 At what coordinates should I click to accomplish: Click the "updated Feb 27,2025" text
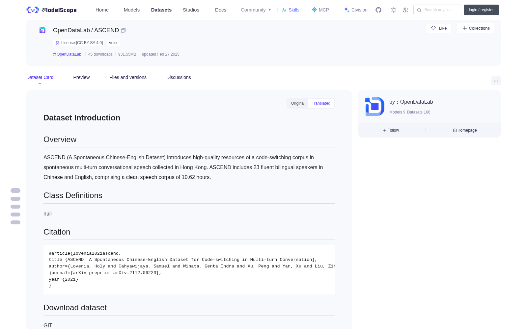point(161,54)
